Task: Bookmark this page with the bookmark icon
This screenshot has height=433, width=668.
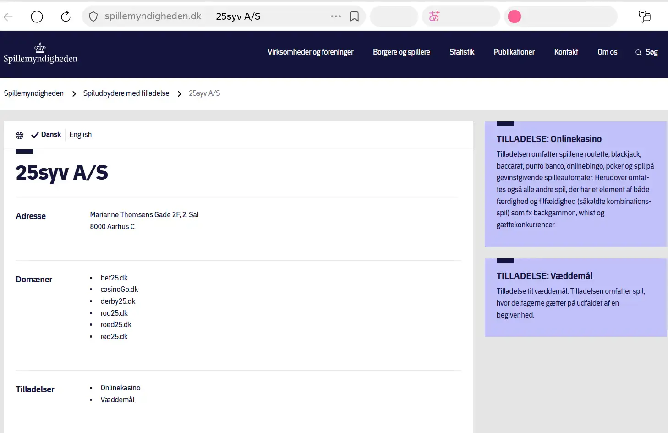Action: (354, 16)
